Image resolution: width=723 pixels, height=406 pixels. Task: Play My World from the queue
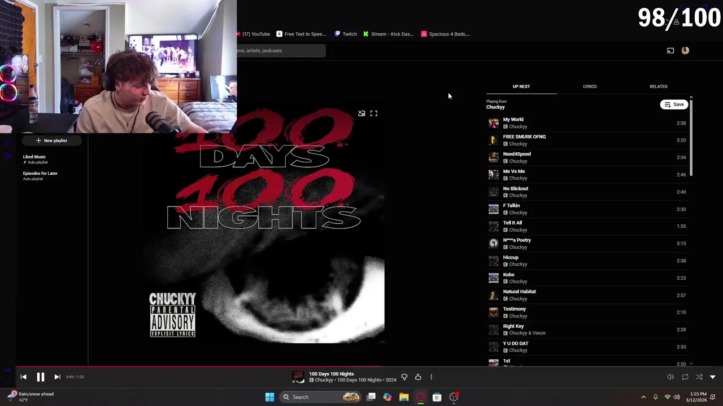click(587, 123)
